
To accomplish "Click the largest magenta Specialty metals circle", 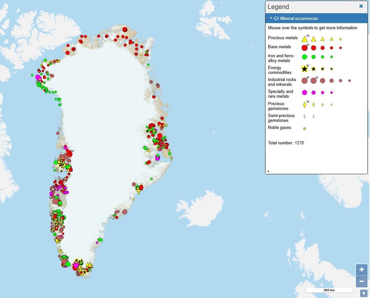I will pyautogui.click(x=305, y=93).
